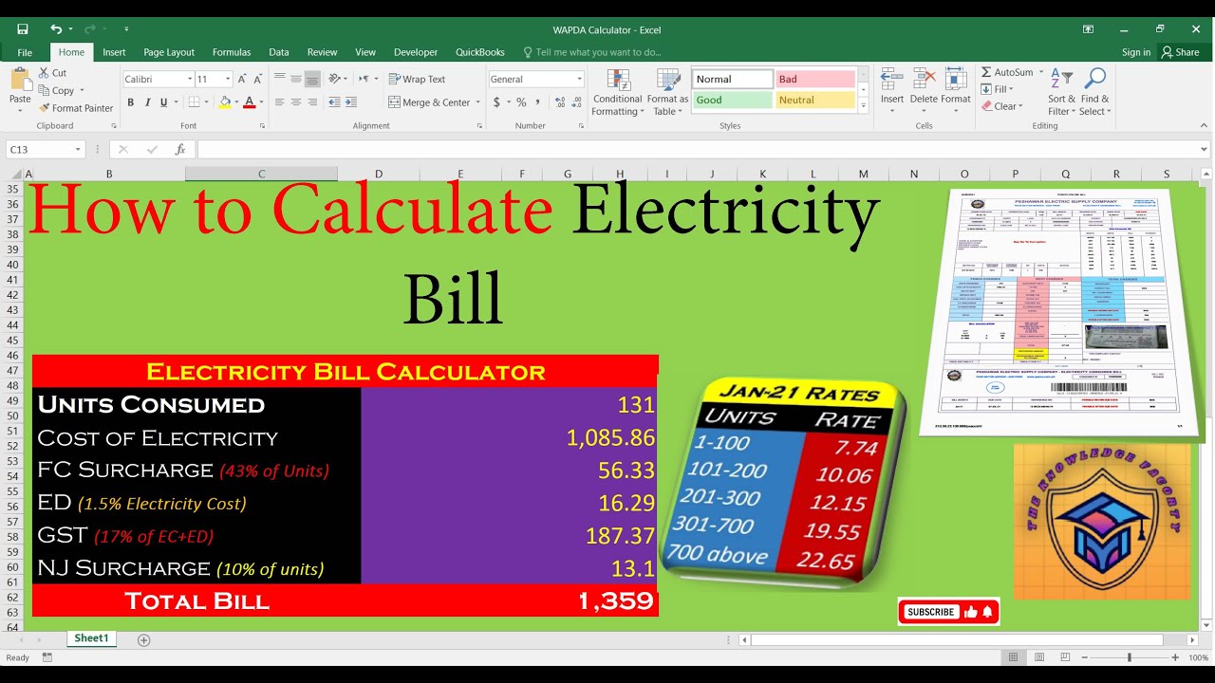The height and width of the screenshot is (683, 1215).
Task: Open the QuickBooks tab
Action: 479,52
